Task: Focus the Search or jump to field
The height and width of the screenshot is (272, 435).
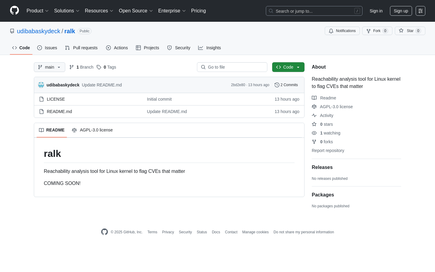Action: pos(314,11)
